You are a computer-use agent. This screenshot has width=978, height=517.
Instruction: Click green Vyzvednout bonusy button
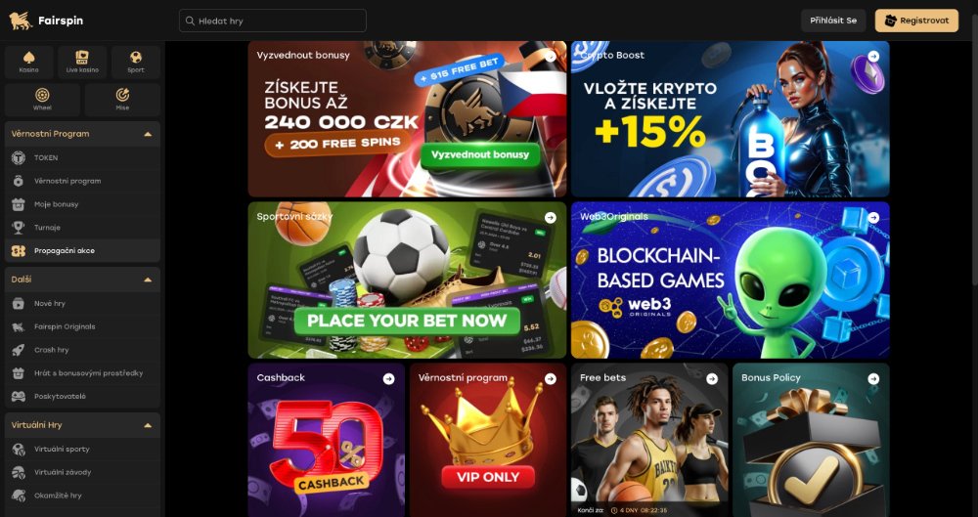[x=479, y=154]
